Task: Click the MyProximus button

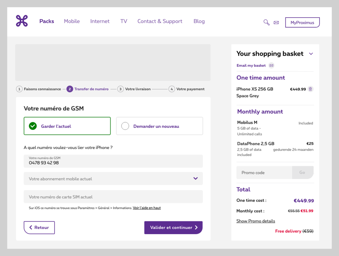Action: point(302,23)
